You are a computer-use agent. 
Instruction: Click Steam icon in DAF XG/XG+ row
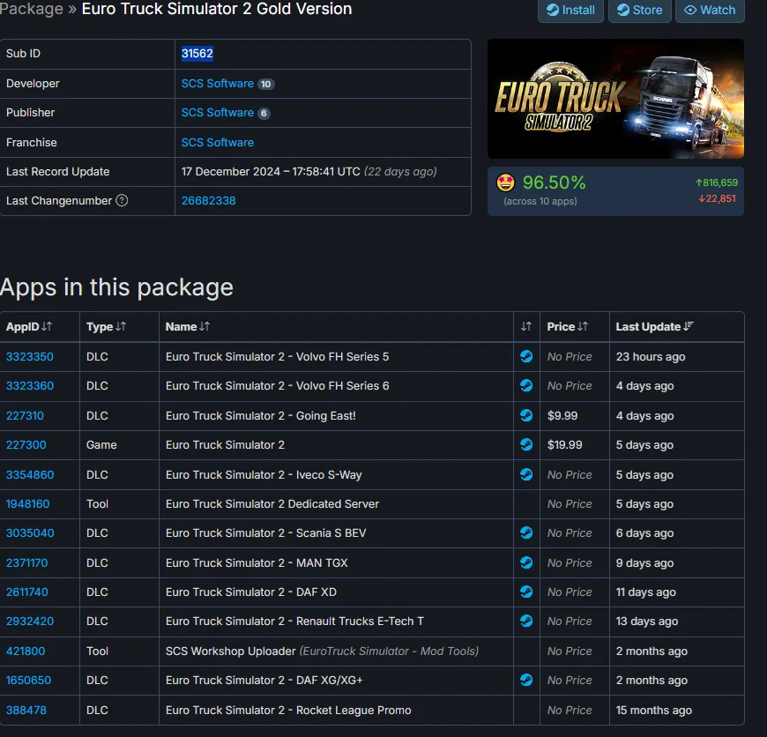pyautogui.click(x=526, y=680)
